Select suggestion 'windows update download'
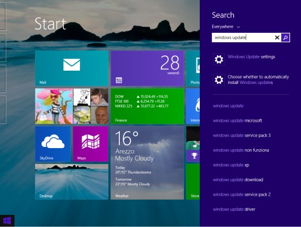 coord(238,180)
